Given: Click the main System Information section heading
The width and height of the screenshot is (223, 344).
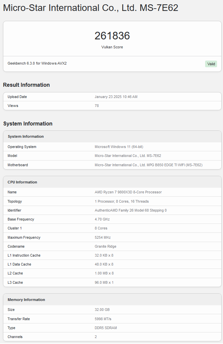Looking at the screenshot, I should [28, 124].
